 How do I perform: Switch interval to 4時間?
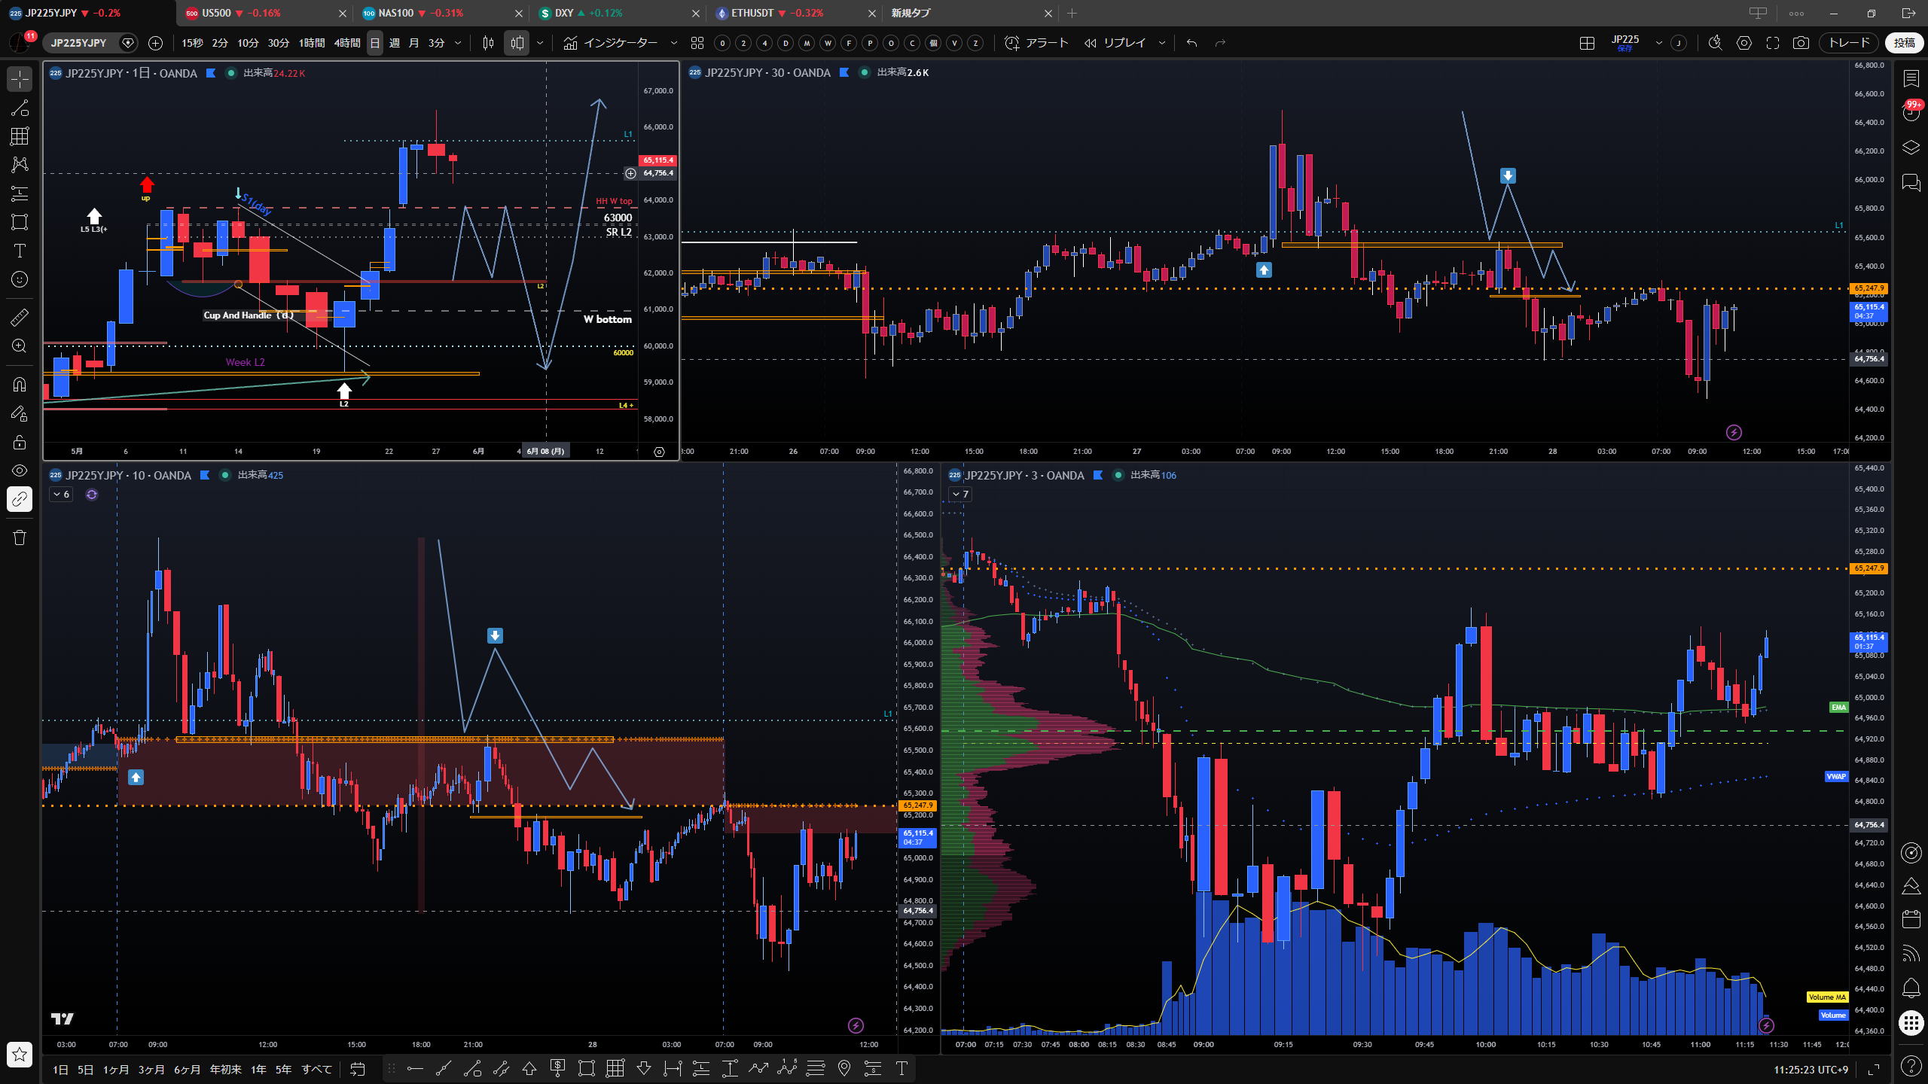point(347,43)
